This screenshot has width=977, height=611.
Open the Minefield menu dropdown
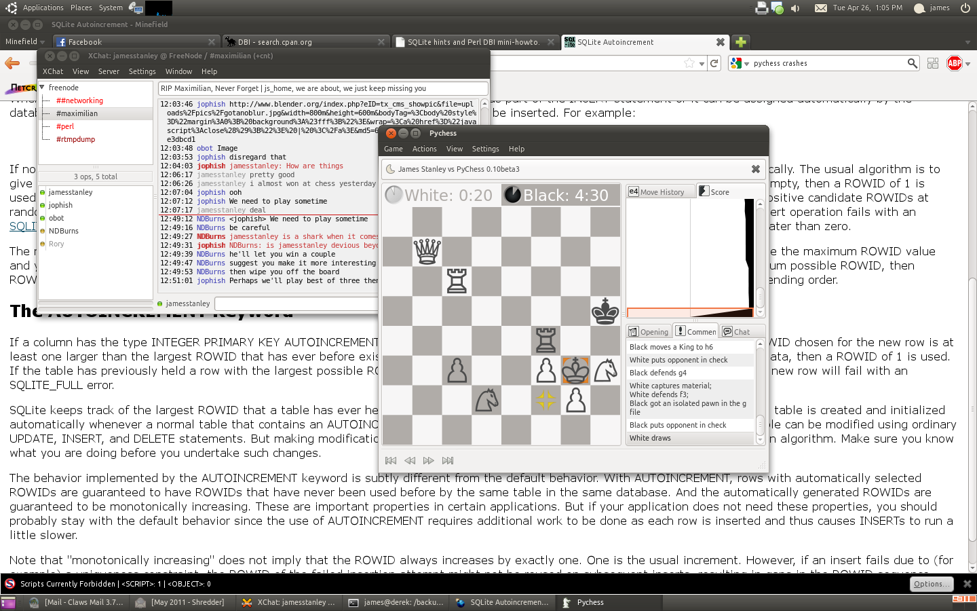tap(24, 42)
